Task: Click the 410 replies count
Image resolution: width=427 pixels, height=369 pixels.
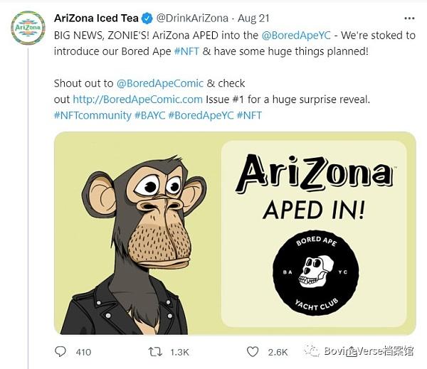Action: 83,352
